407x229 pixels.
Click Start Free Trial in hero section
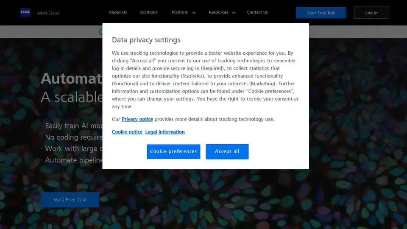pos(70,200)
